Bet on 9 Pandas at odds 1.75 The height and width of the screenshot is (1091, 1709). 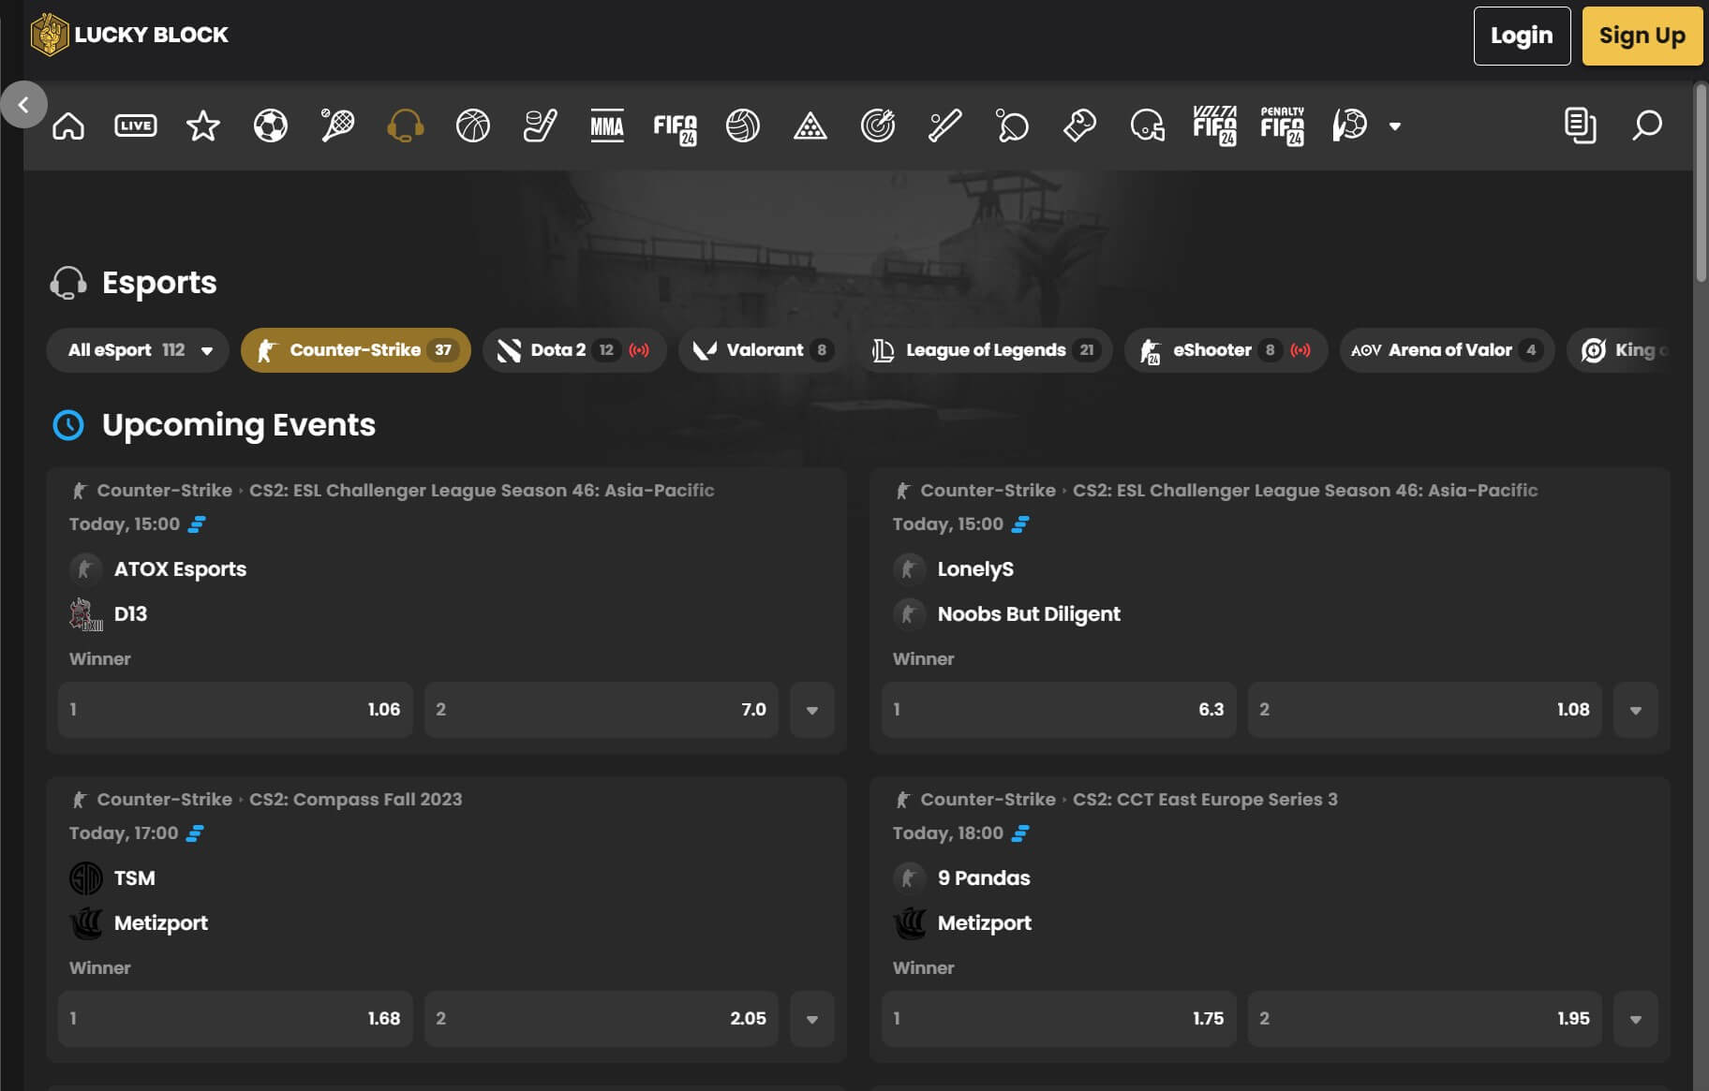1059,1019
